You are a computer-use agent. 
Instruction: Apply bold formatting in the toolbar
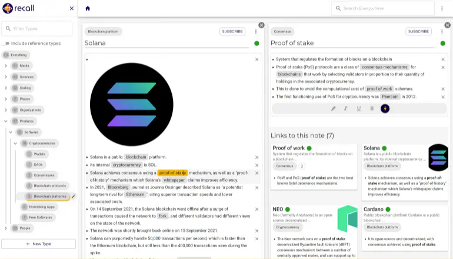click(x=372, y=108)
